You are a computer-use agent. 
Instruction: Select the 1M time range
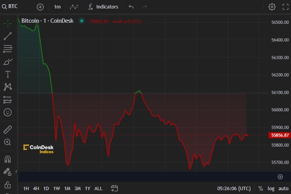click(67, 189)
